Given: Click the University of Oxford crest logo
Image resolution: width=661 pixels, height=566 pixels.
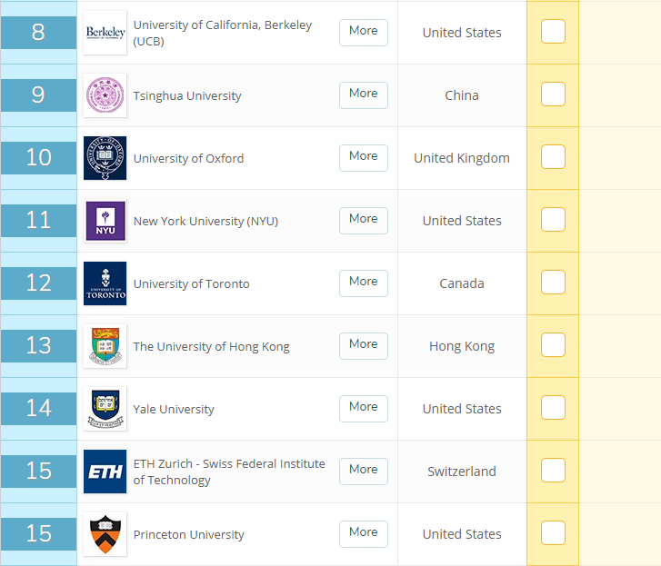Looking at the screenshot, I should click(x=105, y=158).
